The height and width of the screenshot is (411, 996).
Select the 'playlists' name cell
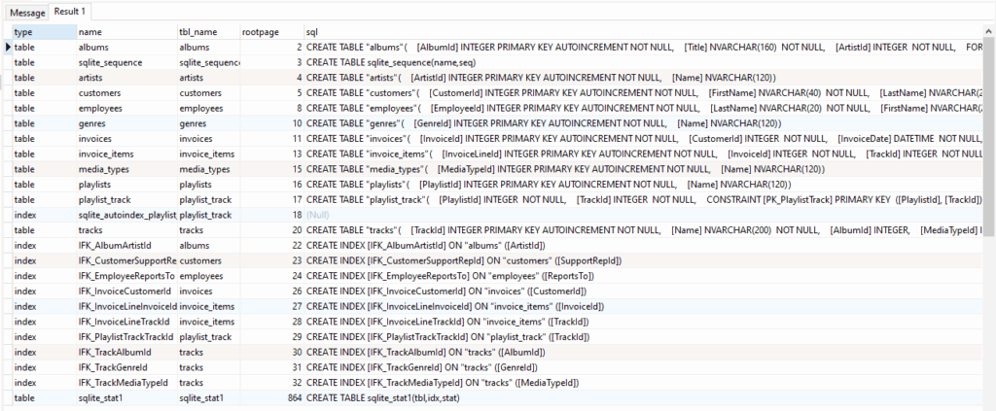click(x=126, y=184)
